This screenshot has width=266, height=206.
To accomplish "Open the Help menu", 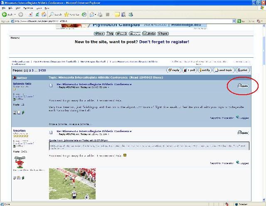I will [47, 8].
